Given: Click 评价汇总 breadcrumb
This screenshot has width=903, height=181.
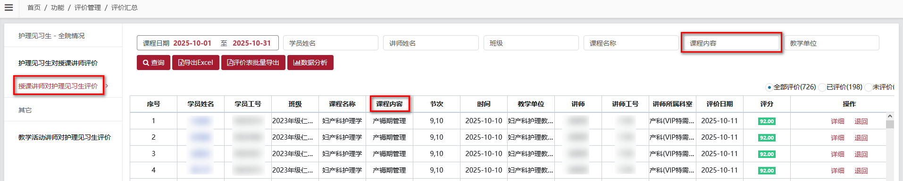Looking at the screenshot, I should (125, 8).
